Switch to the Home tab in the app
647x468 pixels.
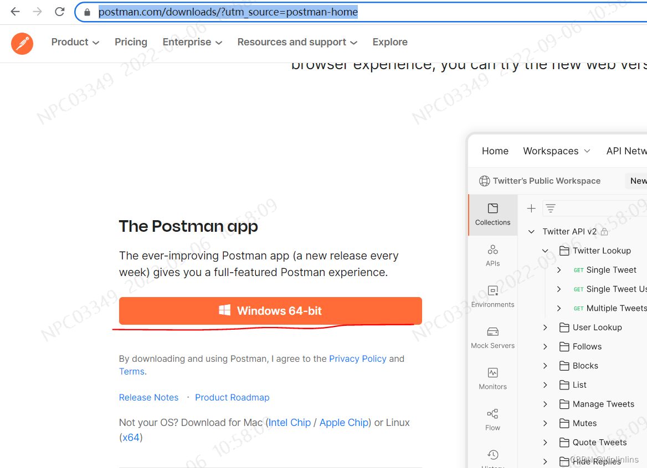tap(495, 150)
